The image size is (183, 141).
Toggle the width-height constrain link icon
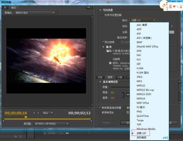(128, 95)
